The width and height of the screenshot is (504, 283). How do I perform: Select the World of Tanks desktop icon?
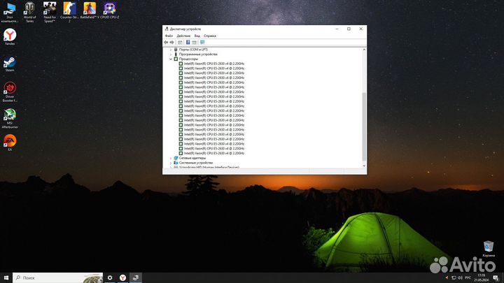click(x=29, y=8)
